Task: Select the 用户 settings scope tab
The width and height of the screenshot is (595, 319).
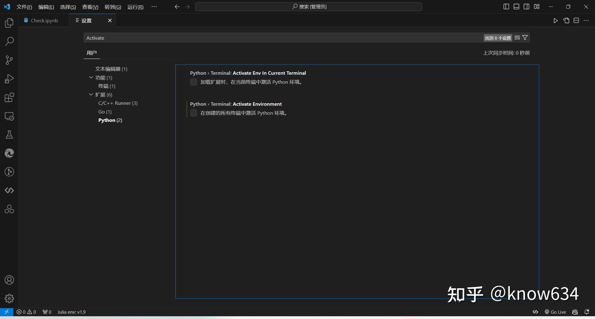Action: click(92, 53)
